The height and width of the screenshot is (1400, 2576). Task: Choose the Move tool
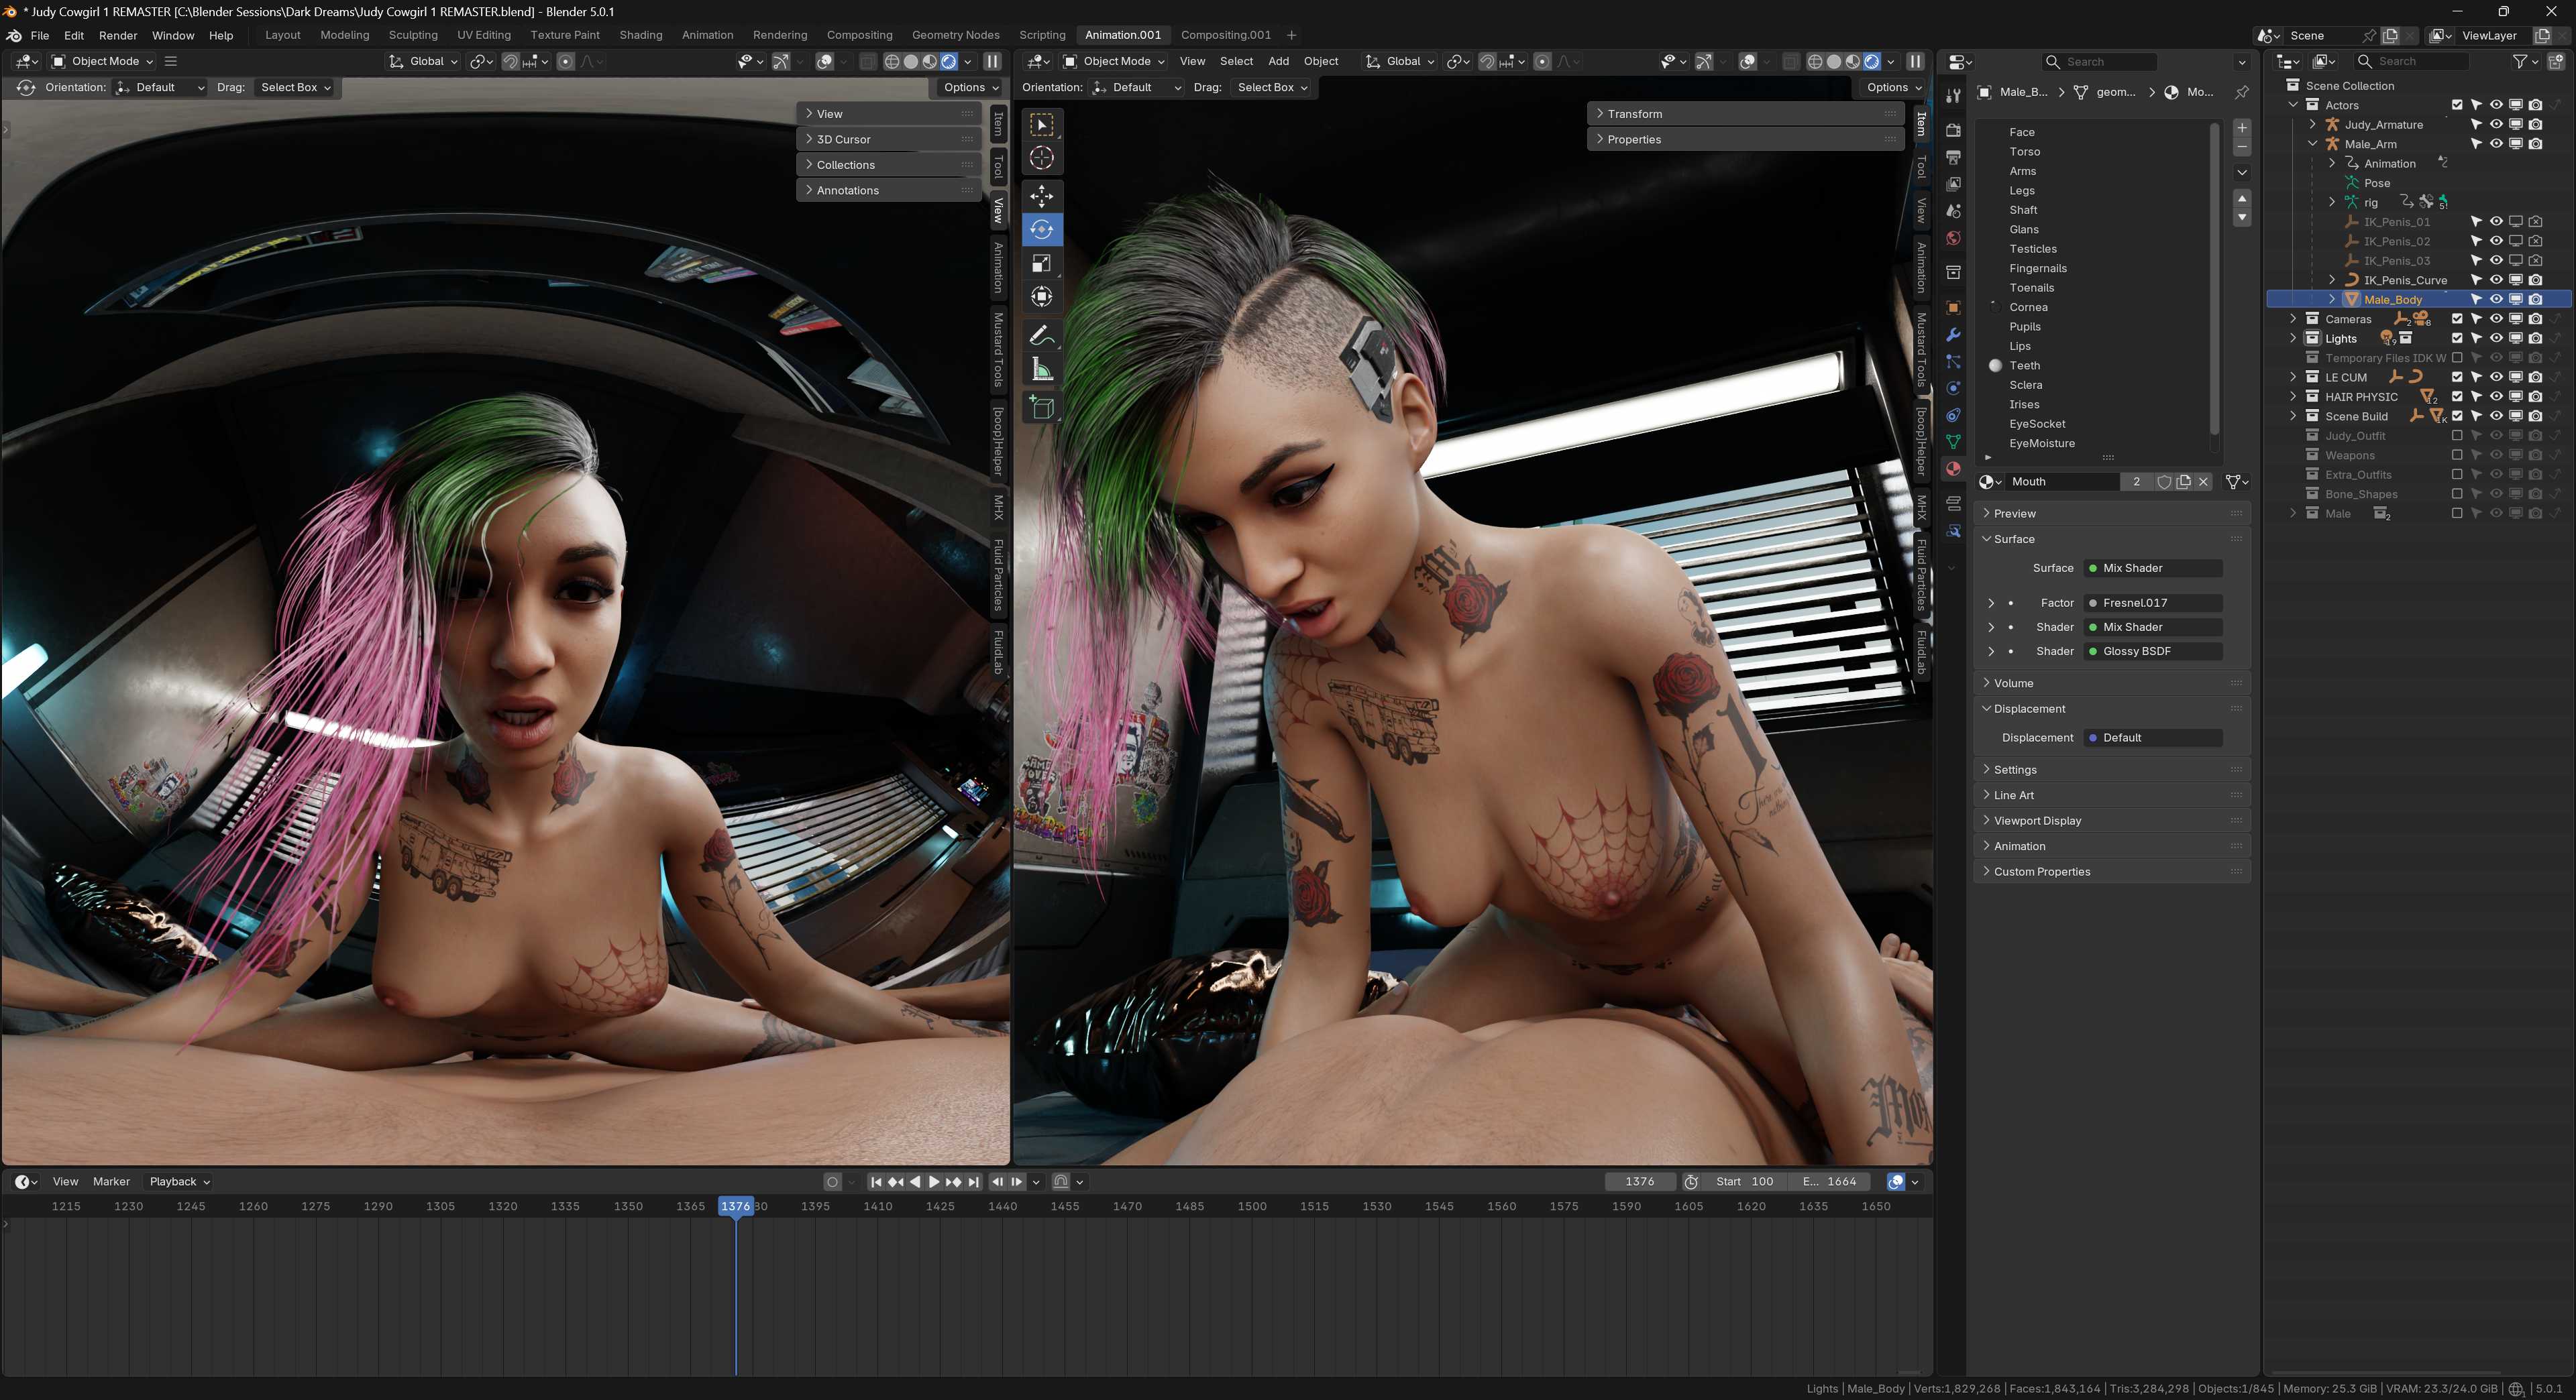click(x=1042, y=196)
